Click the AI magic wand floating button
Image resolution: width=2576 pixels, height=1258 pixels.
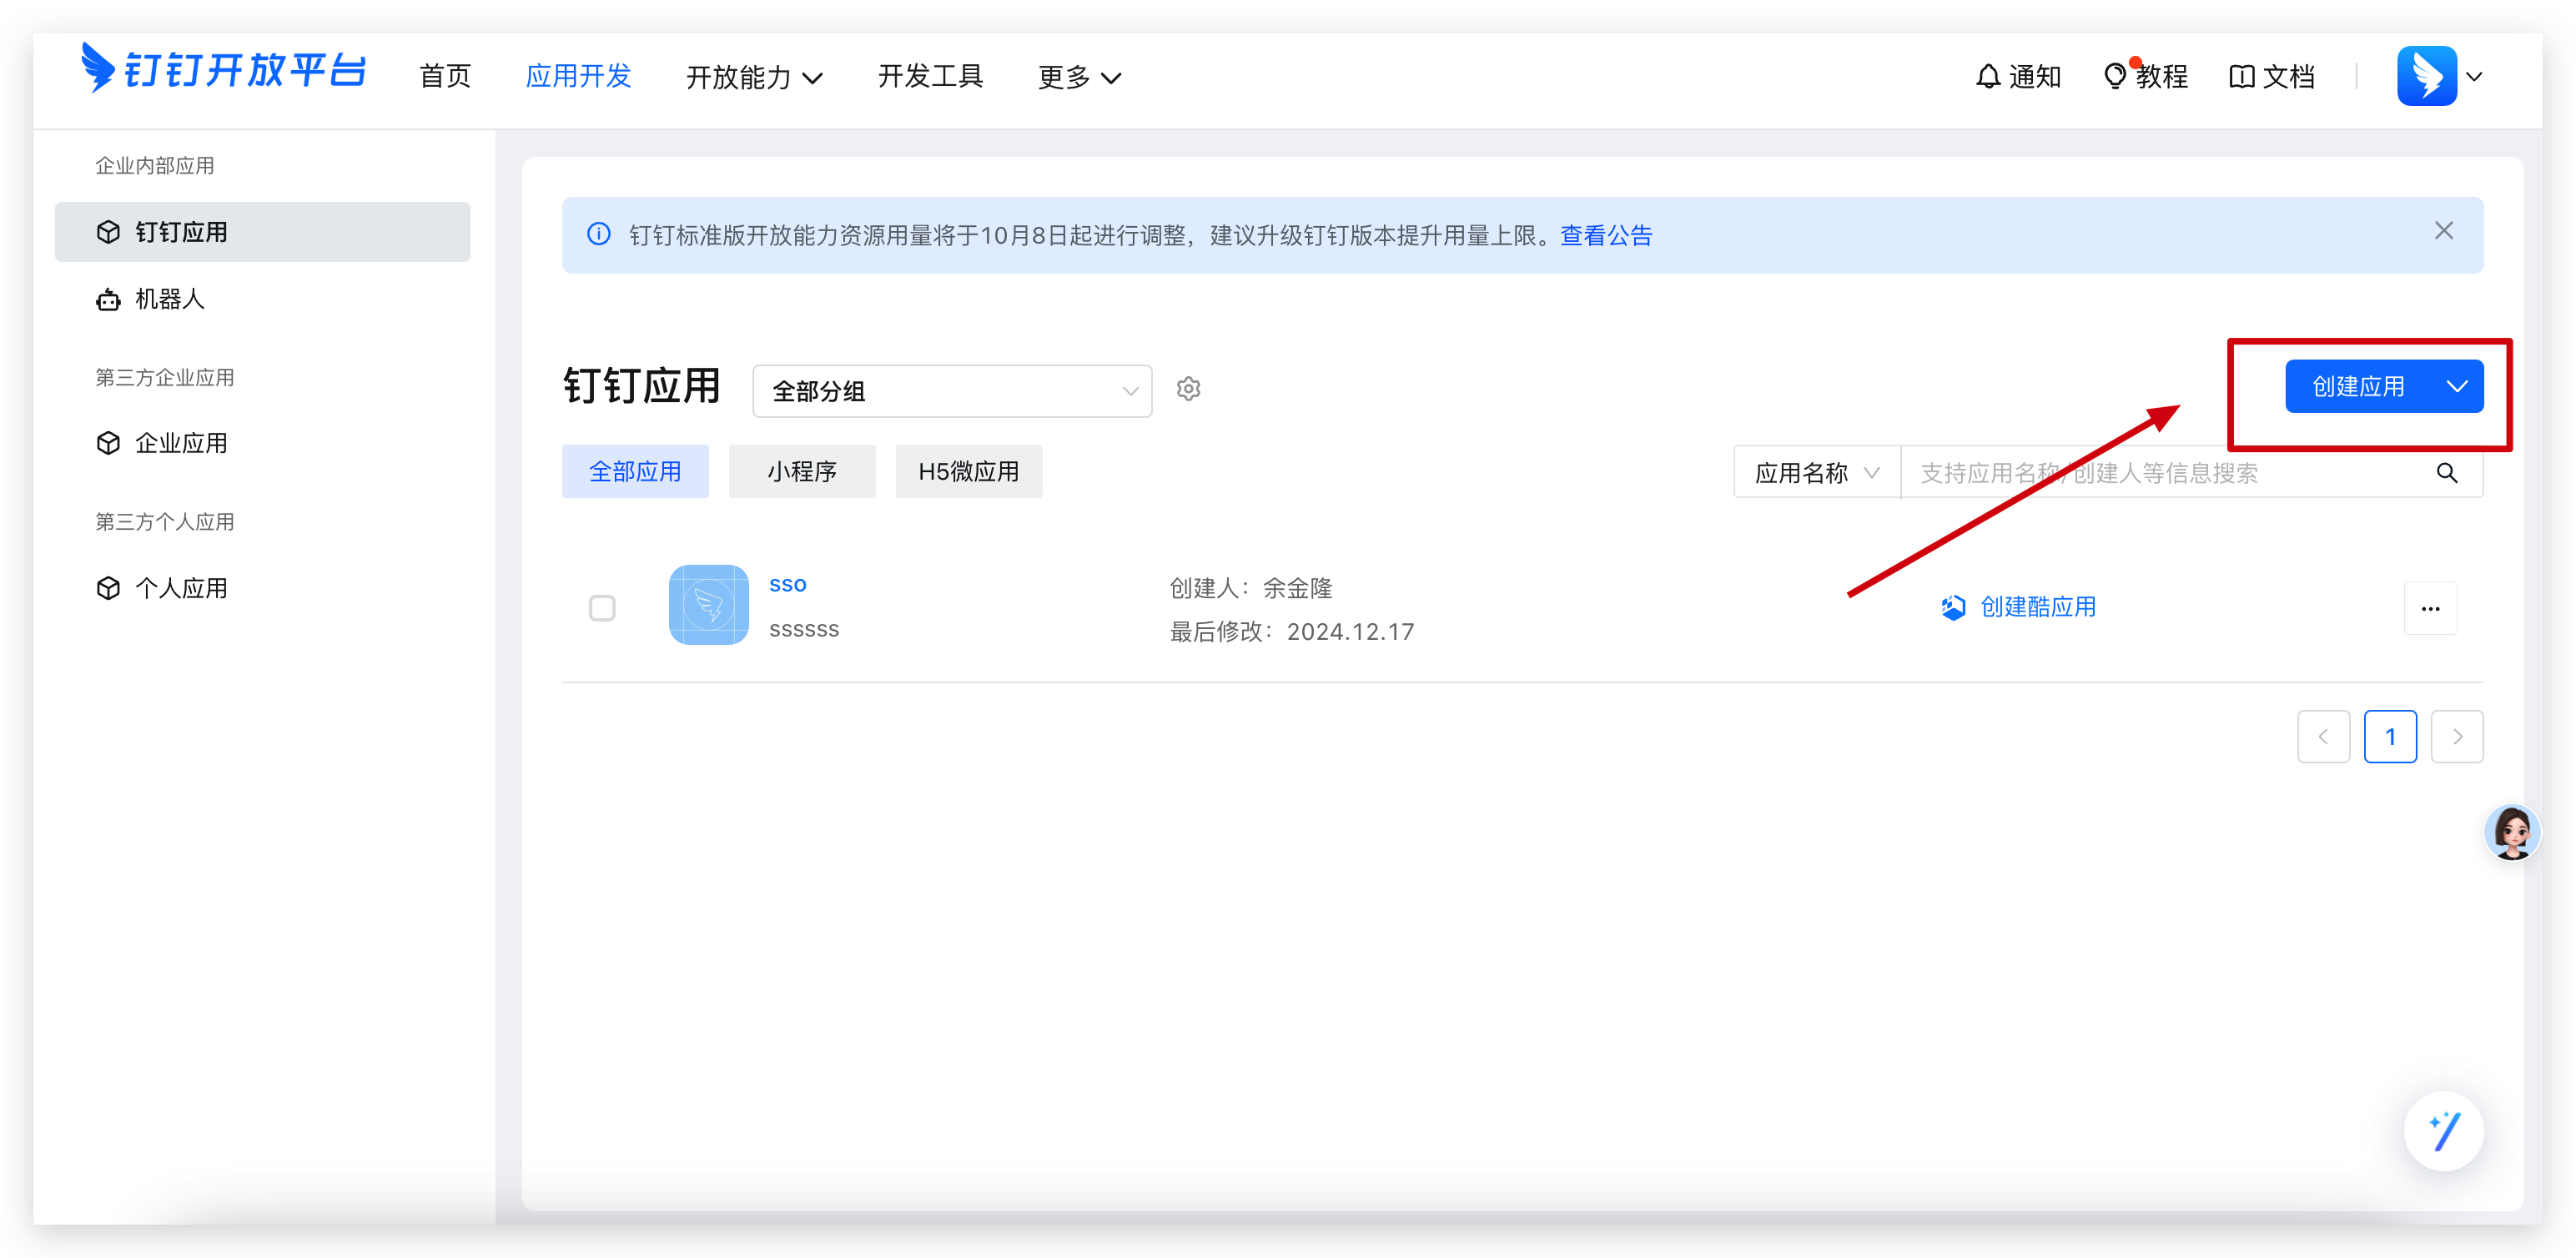2443,1131
